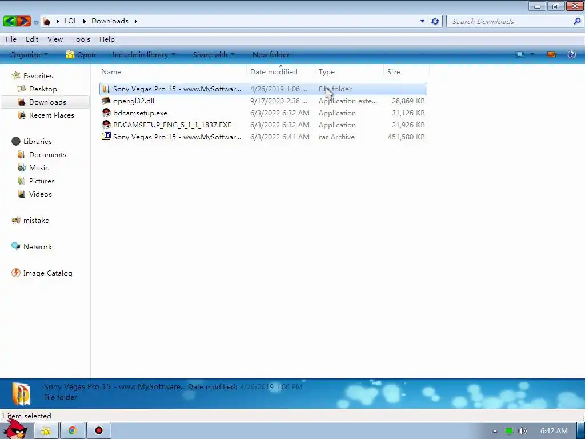The height and width of the screenshot is (439, 585).
Task: Open the Help menu
Action: pos(107,39)
